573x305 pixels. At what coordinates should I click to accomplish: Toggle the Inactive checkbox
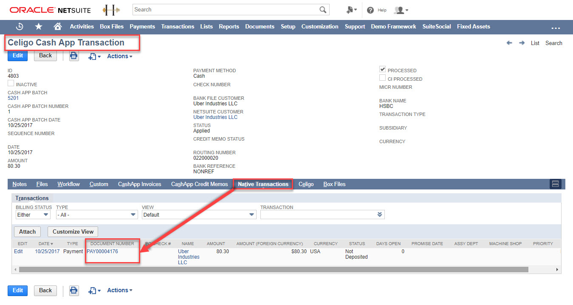tap(11, 84)
